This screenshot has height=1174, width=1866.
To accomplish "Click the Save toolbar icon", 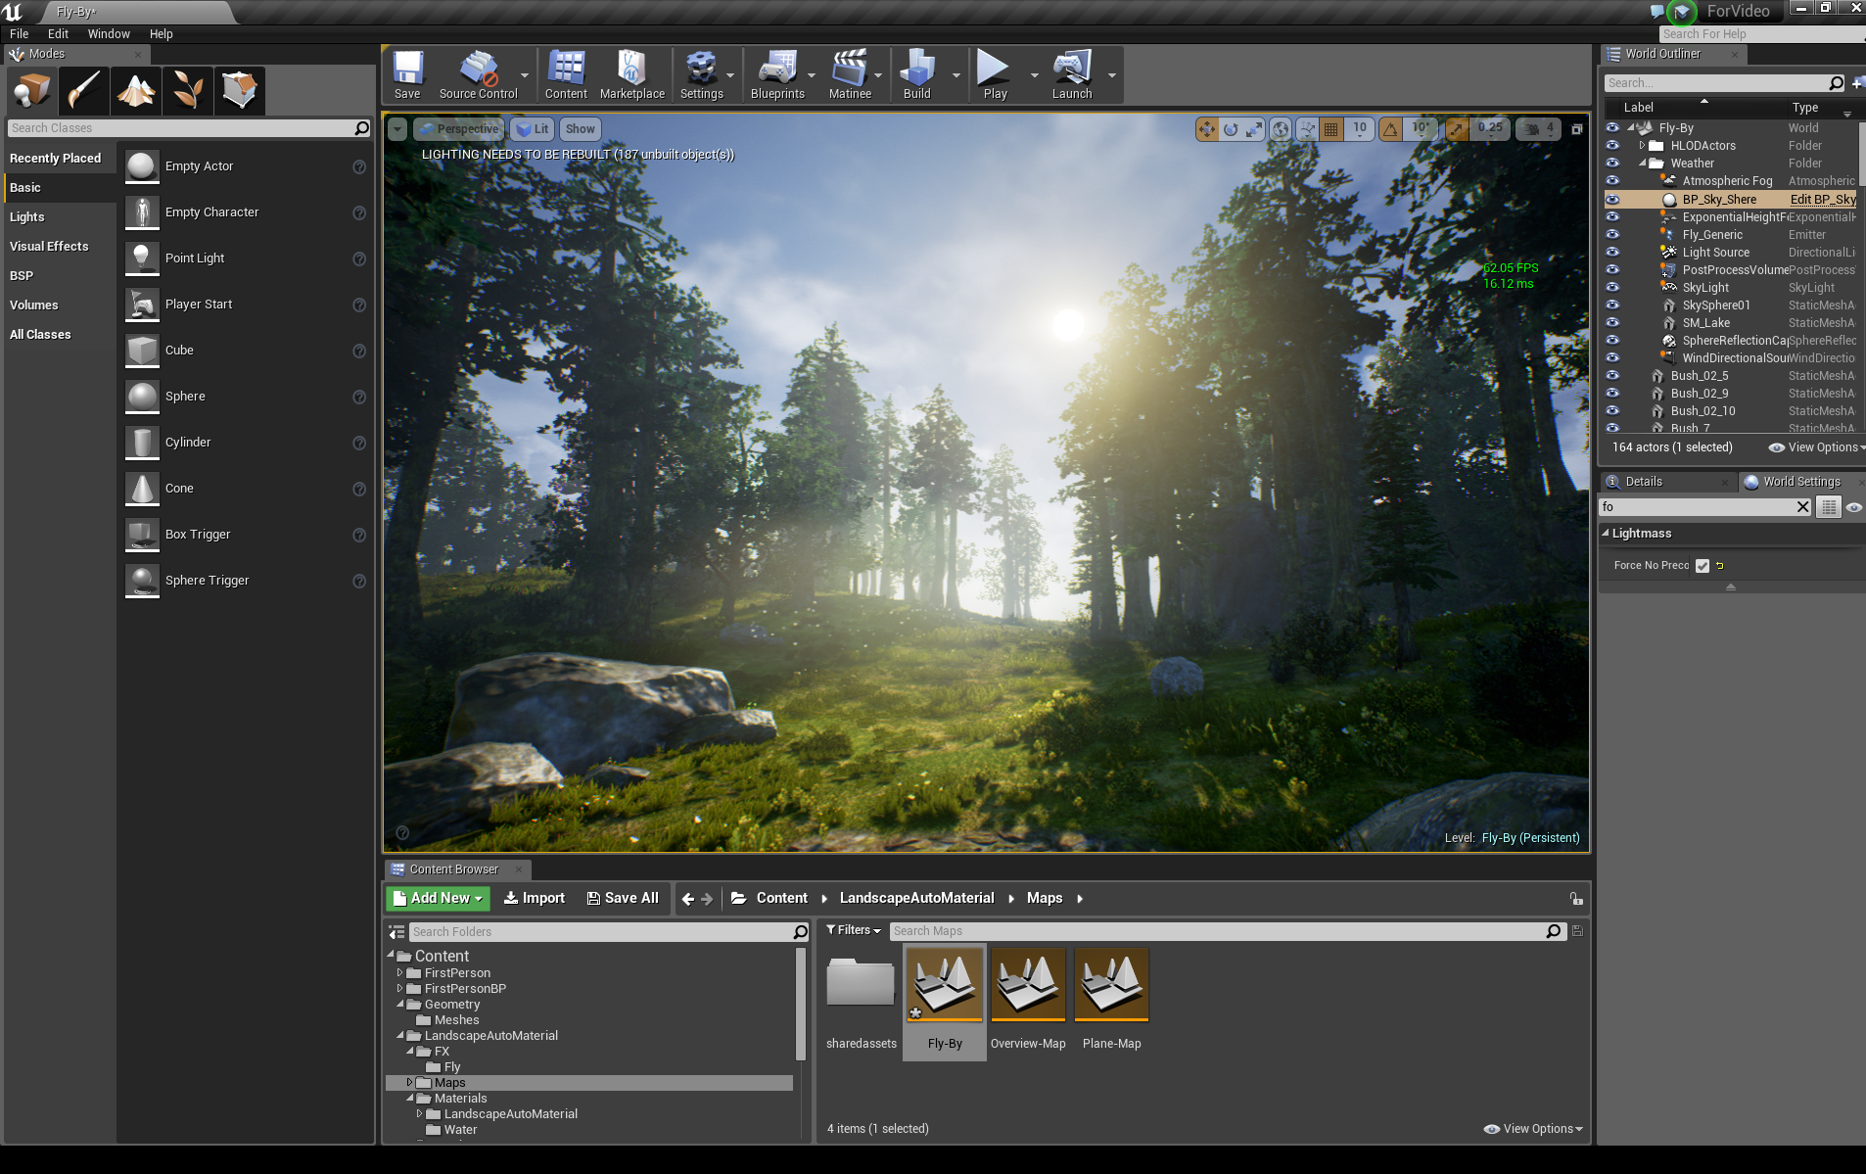I will 407,75.
